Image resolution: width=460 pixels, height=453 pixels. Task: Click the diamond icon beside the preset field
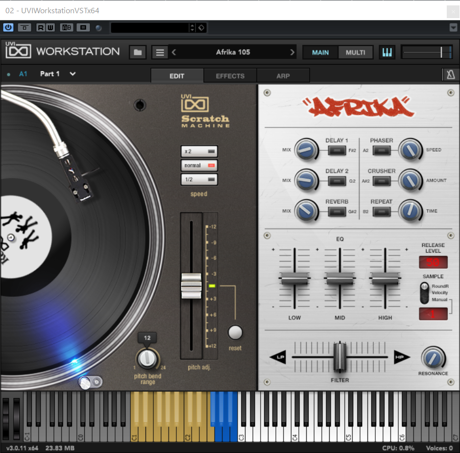201,27
